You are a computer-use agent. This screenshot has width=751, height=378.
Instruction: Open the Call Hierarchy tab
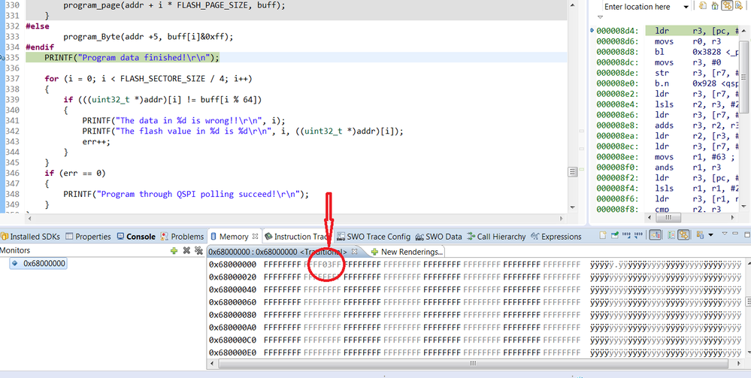(496, 236)
